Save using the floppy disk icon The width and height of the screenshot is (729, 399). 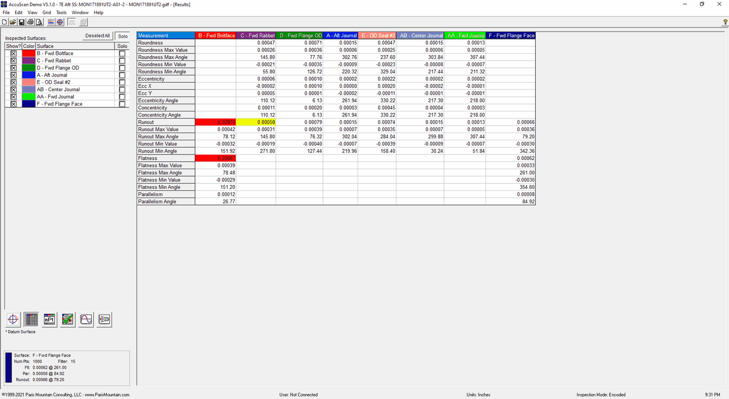click(x=22, y=22)
